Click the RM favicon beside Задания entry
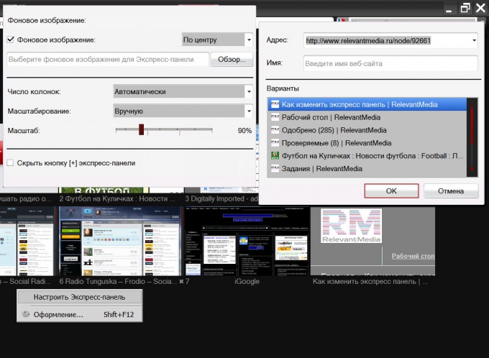The height and width of the screenshot is (358, 489). [275, 169]
